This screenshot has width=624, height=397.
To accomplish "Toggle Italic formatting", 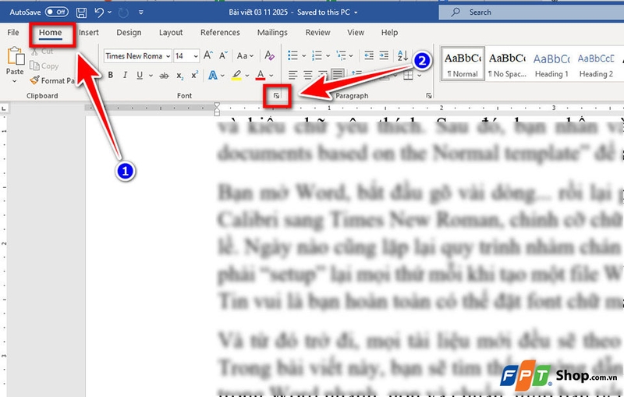I will (x=125, y=75).
